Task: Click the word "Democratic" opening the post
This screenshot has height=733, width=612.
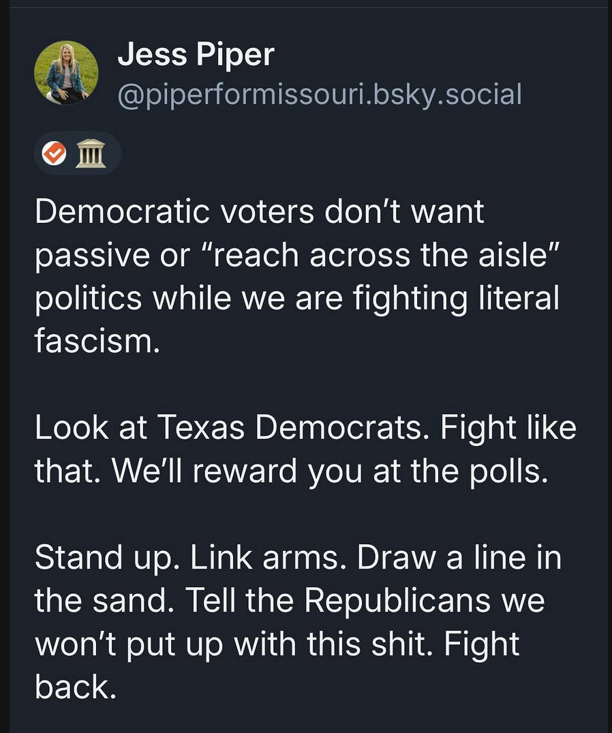Action: coord(122,211)
